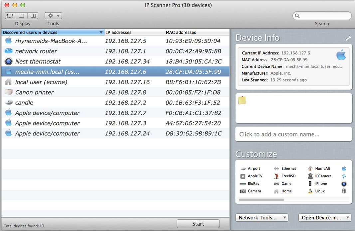
Task: Select the middle single-pane Display icon
Action: [x=22, y=16]
